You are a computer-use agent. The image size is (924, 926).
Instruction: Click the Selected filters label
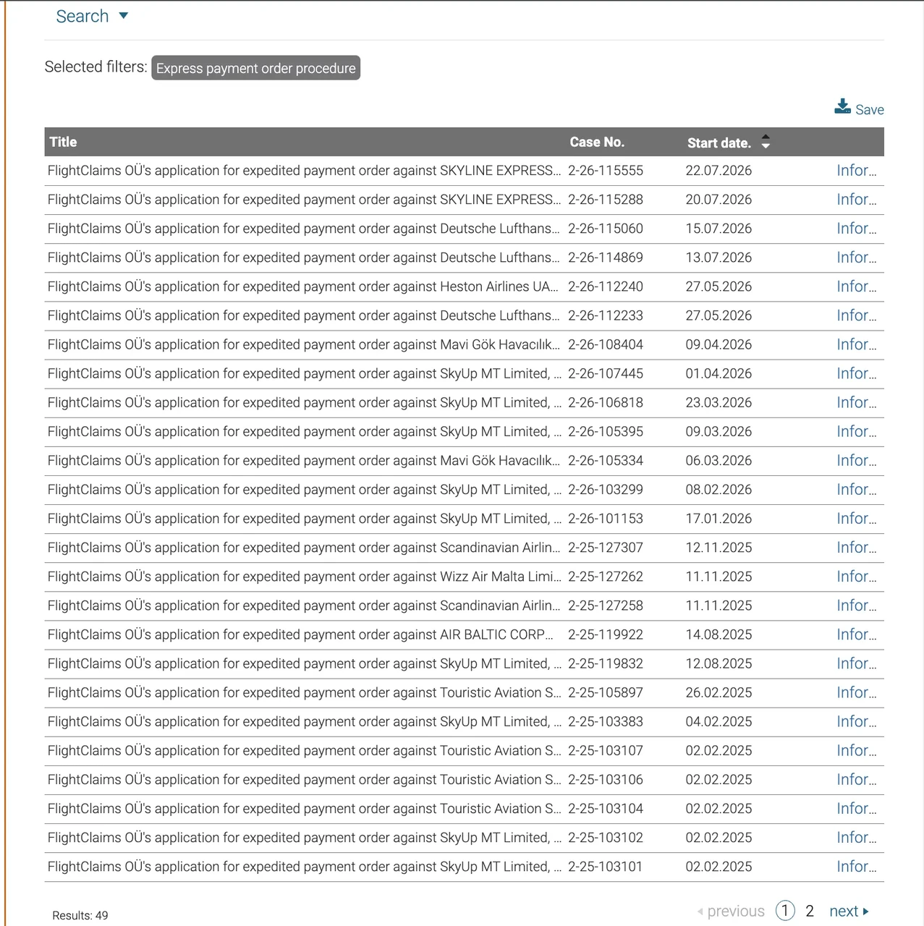pyautogui.click(x=96, y=67)
